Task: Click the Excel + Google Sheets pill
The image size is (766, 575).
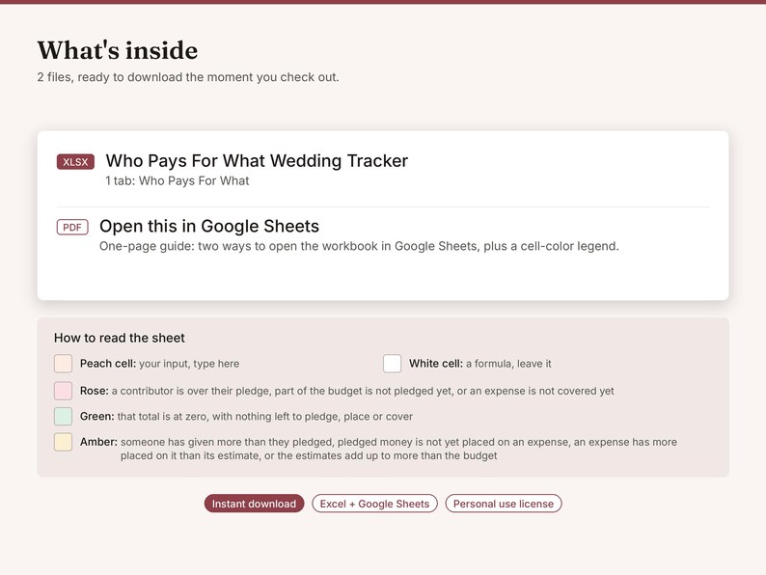Action: point(374,504)
